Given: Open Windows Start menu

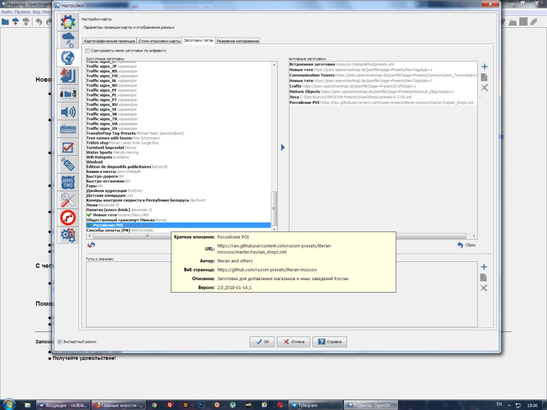Looking at the screenshot, I should pyautogui.click(x=9, y=404).
